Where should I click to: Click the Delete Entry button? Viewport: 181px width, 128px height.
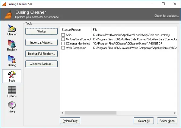pyautogui.click(x=70, y=121)
